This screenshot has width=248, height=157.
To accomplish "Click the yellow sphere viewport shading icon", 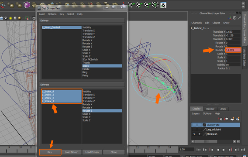I will 10,18.
